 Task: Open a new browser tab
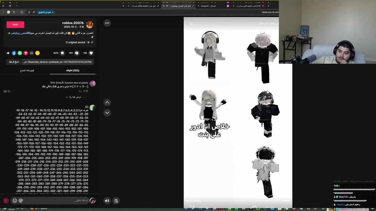tap(123, 6)
